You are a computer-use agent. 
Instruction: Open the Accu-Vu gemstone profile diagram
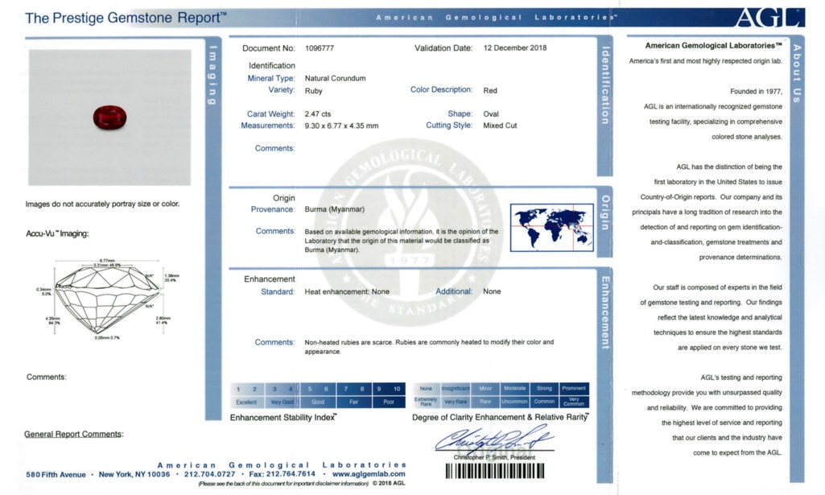(x=101, y=297)
